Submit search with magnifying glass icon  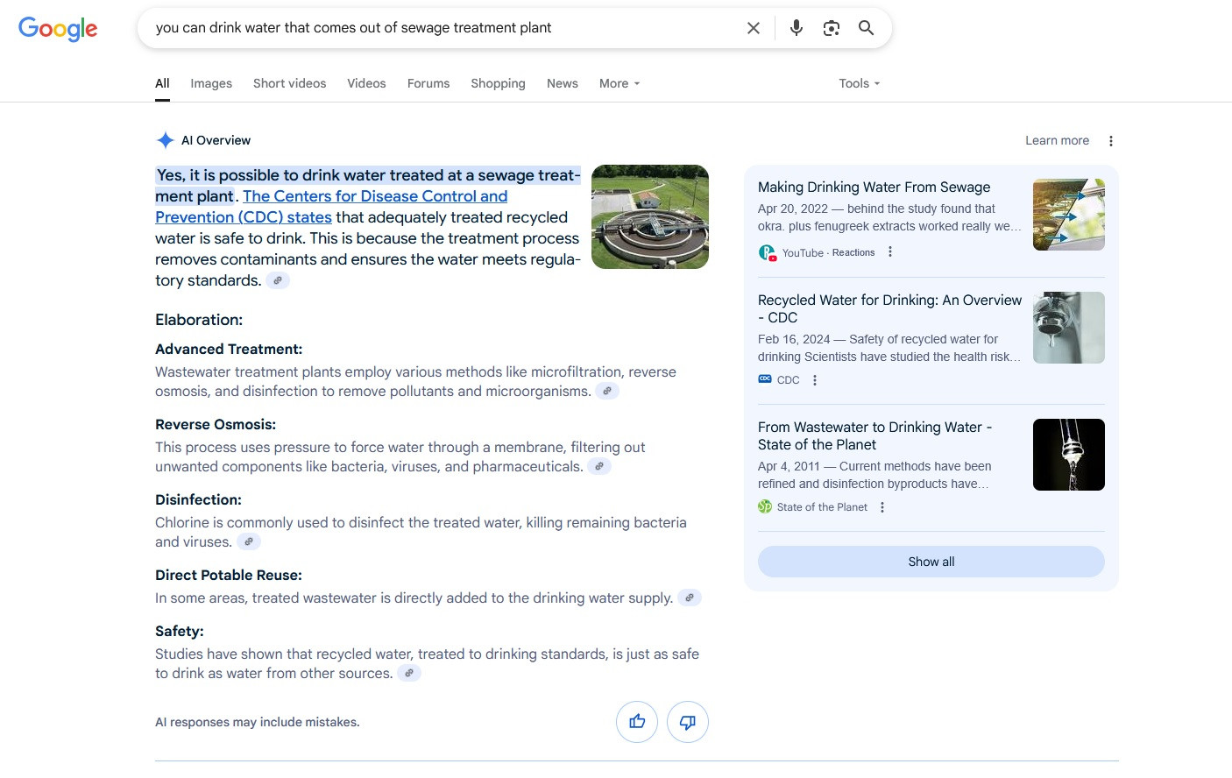tap(867, 28)
